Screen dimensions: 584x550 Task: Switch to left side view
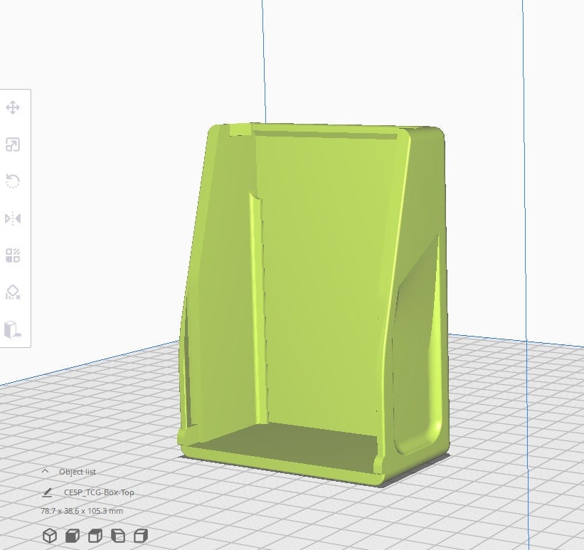(118, 536)
